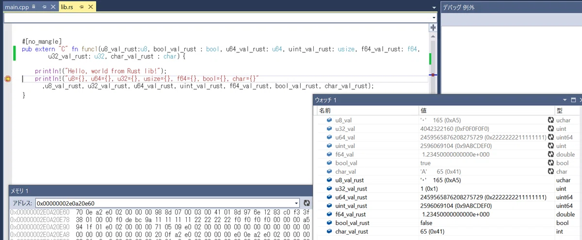The image size is (582, 240).
Task: Click variable icon beside bool_val_rust
Action: (x=330, y=223)
